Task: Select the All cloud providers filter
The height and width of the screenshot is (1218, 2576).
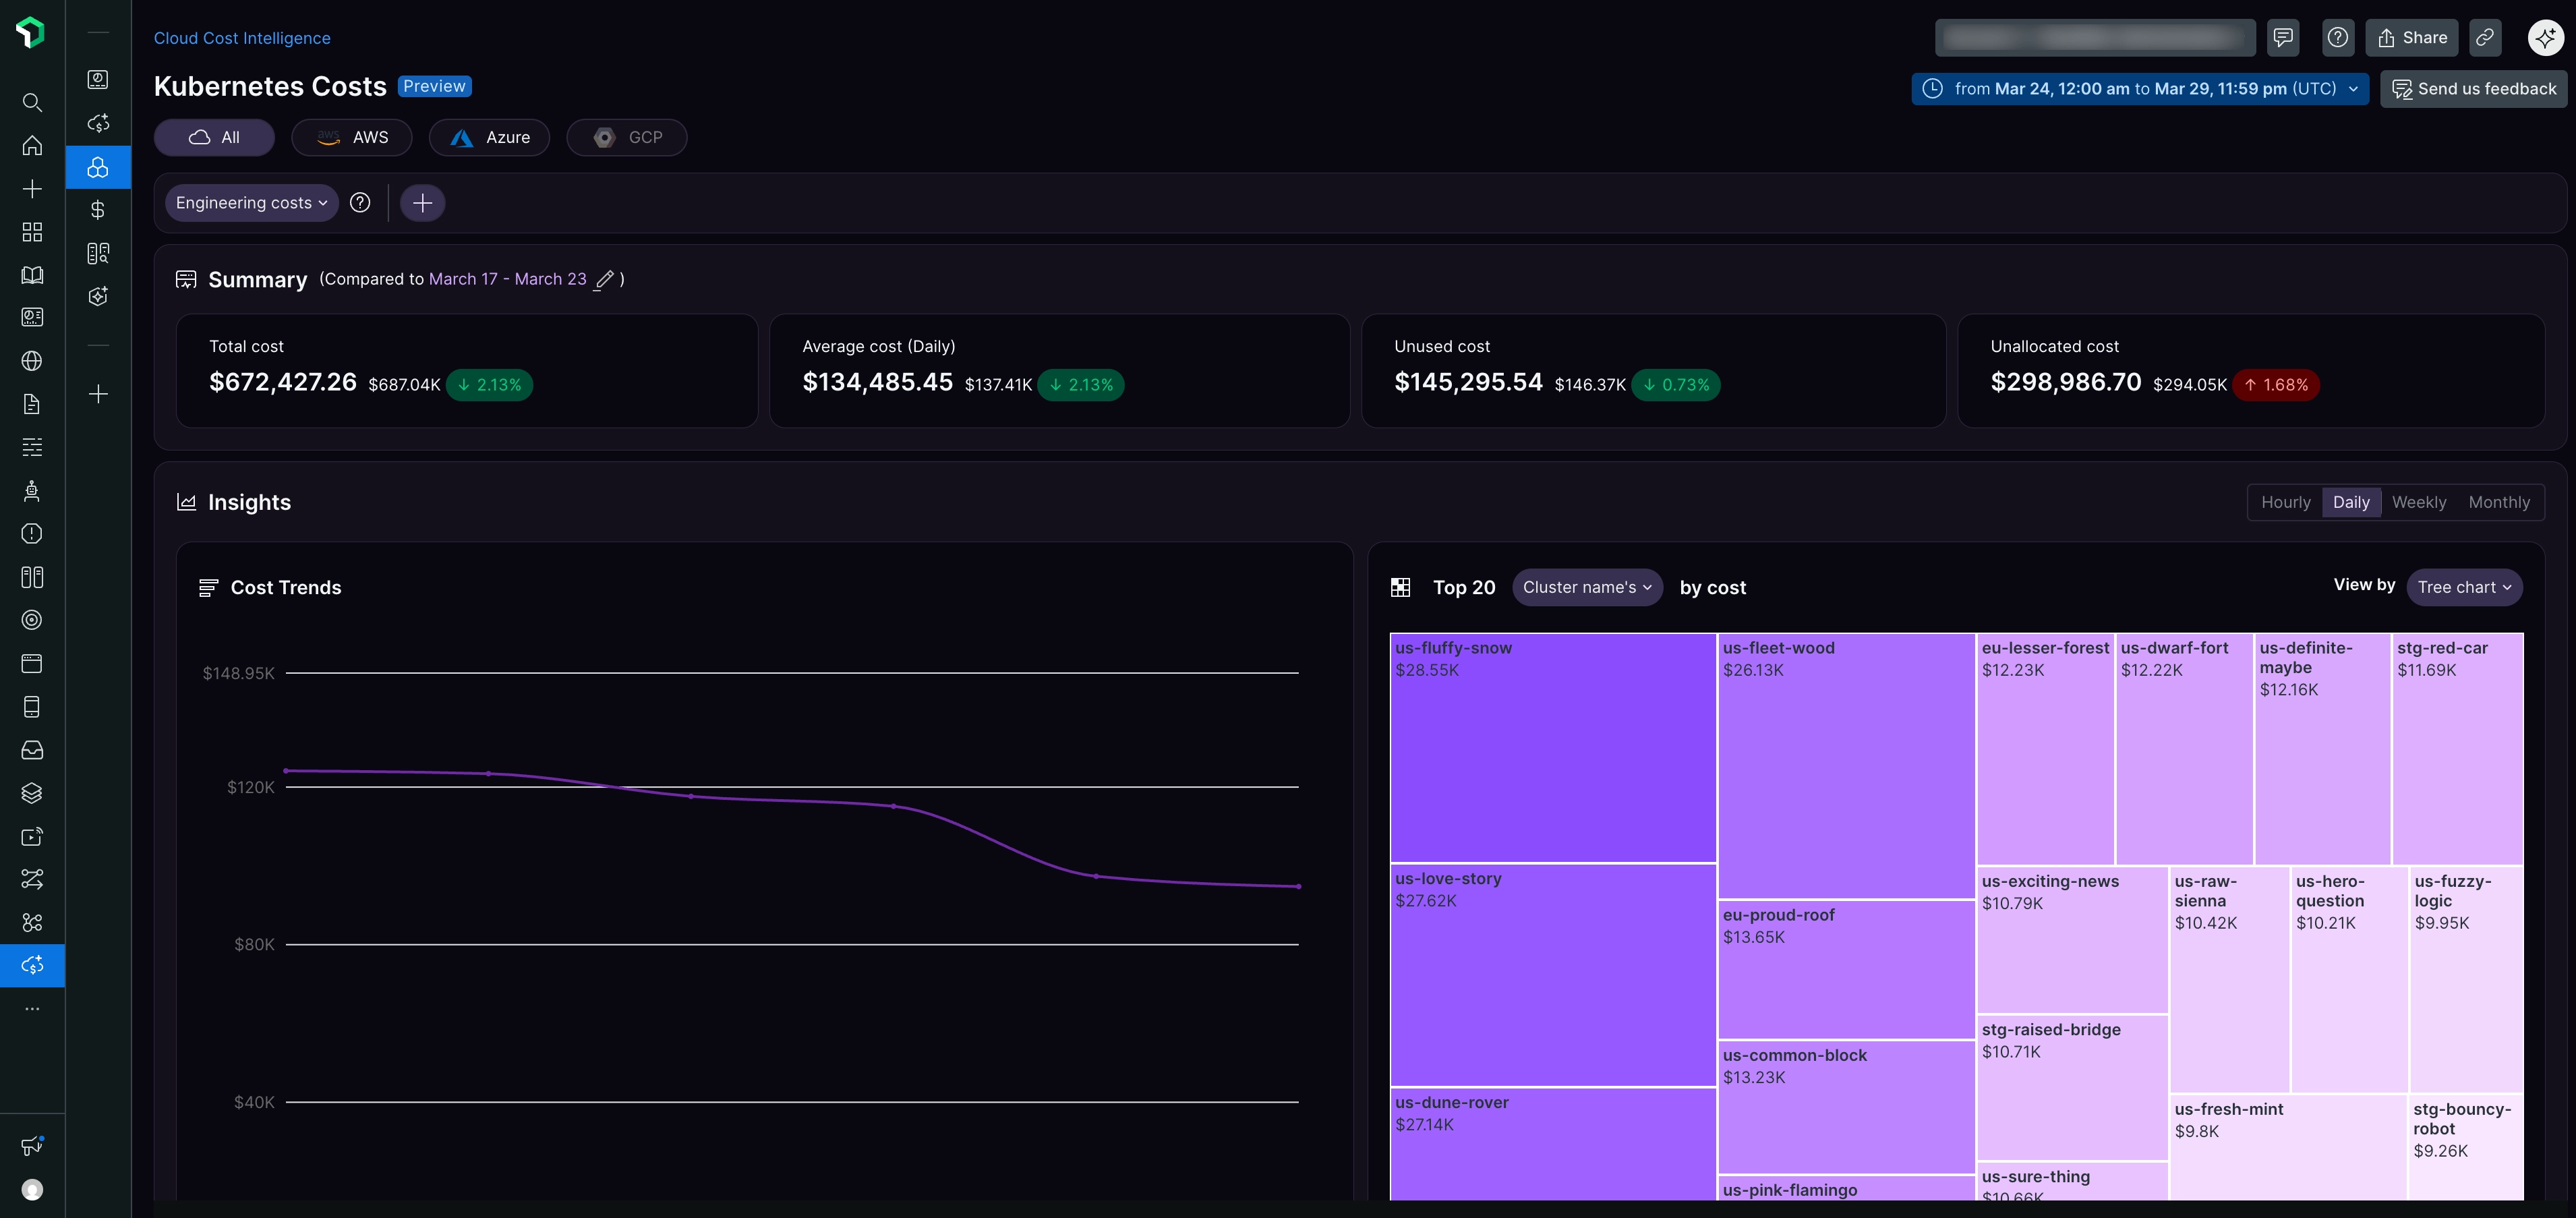Action: tap(214, 137)
